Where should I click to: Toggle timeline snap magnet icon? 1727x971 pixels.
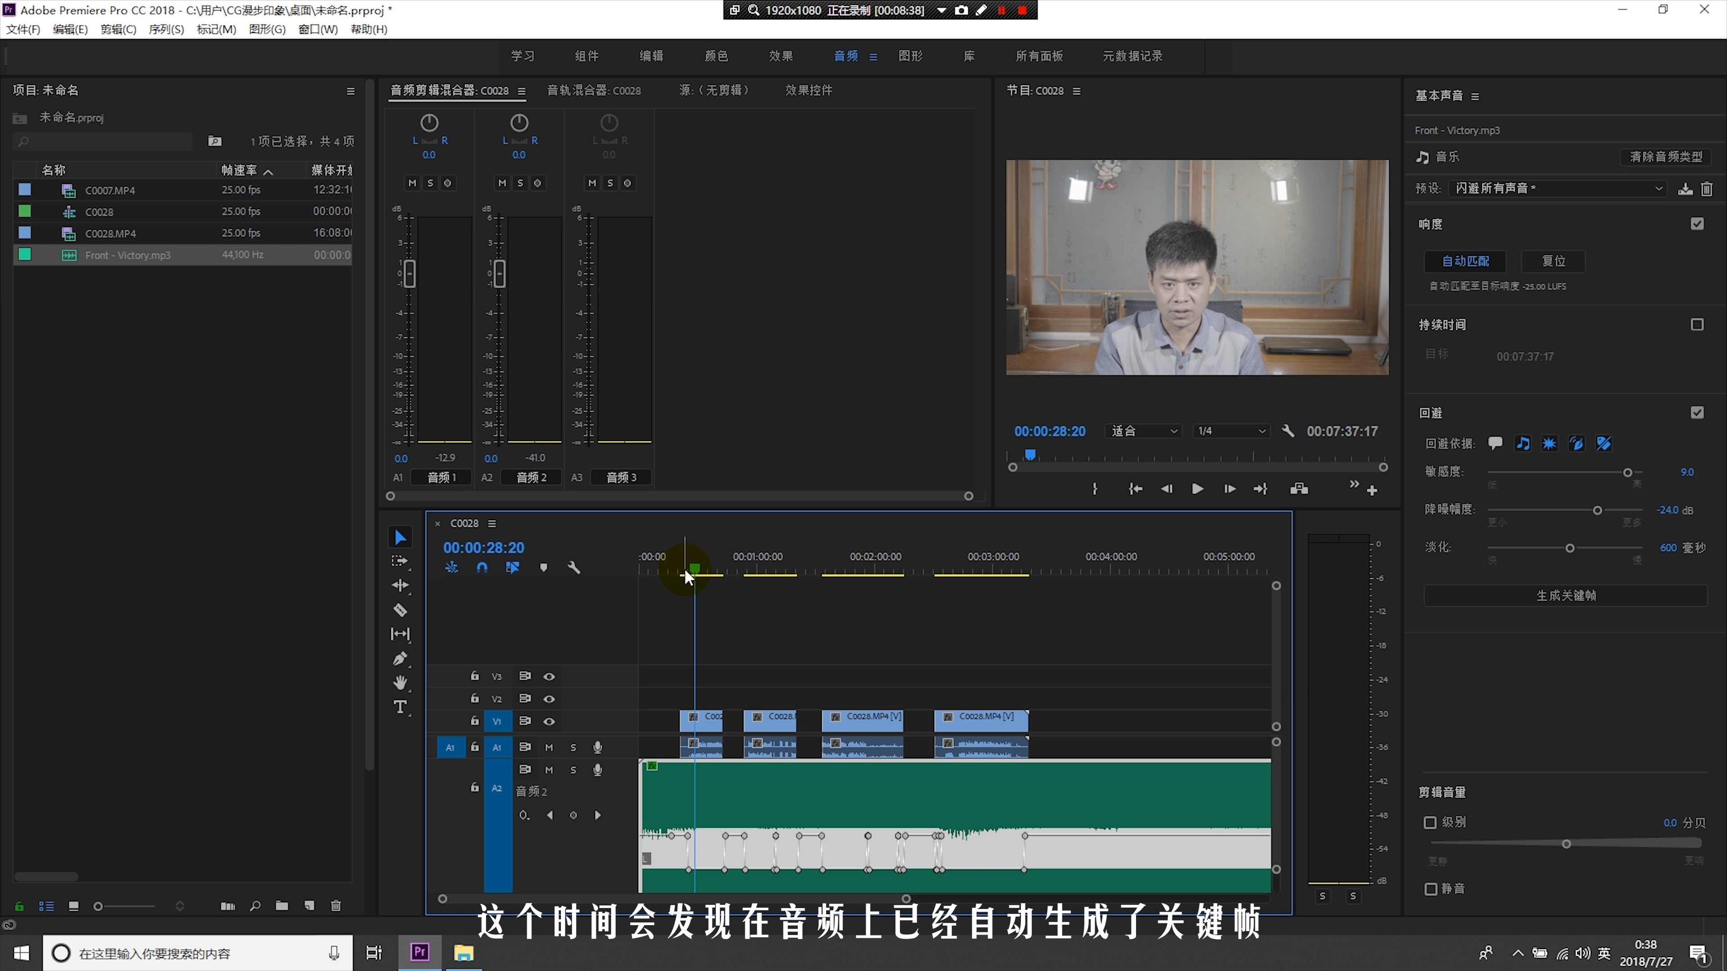[x=482, y=568]
